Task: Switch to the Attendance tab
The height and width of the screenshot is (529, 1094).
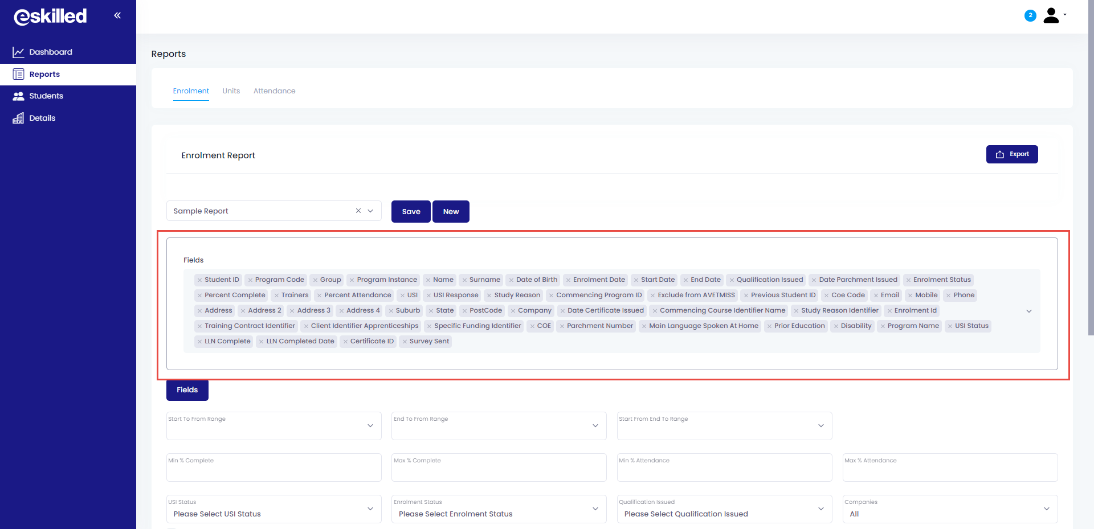Action: pyautogui.click(x=274, y=91)
